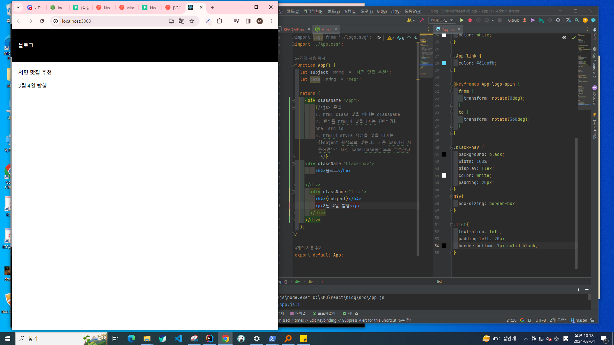
Task: Toggle reader-mode eye icon in App.js editor
Action: click(379, 38)
